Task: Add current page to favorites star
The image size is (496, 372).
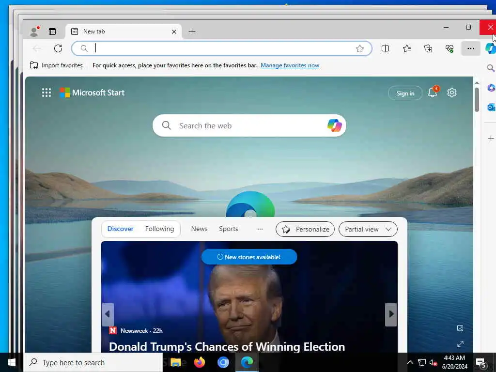Action: [x=360, y=48]
